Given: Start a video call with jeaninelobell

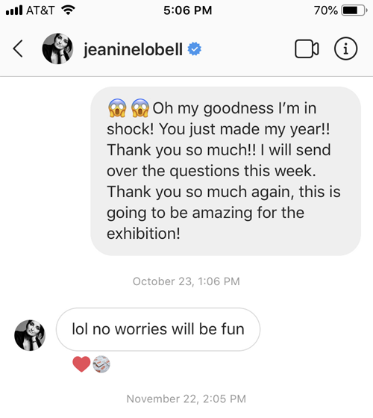Looking at the screenshot, I should click(x=307, y=49).
